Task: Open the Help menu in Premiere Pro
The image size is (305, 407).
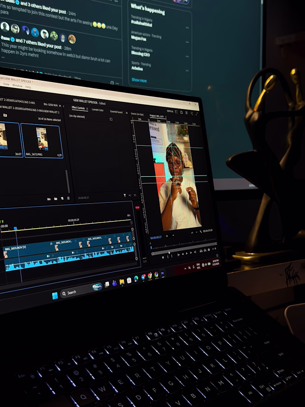Action: point(28,87)
